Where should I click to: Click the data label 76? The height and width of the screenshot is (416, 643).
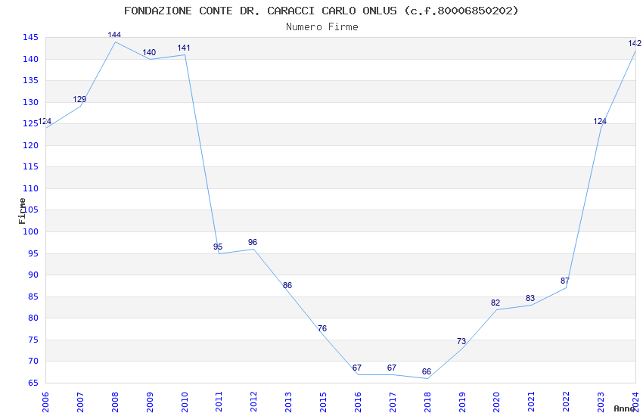tap(322, 328)
